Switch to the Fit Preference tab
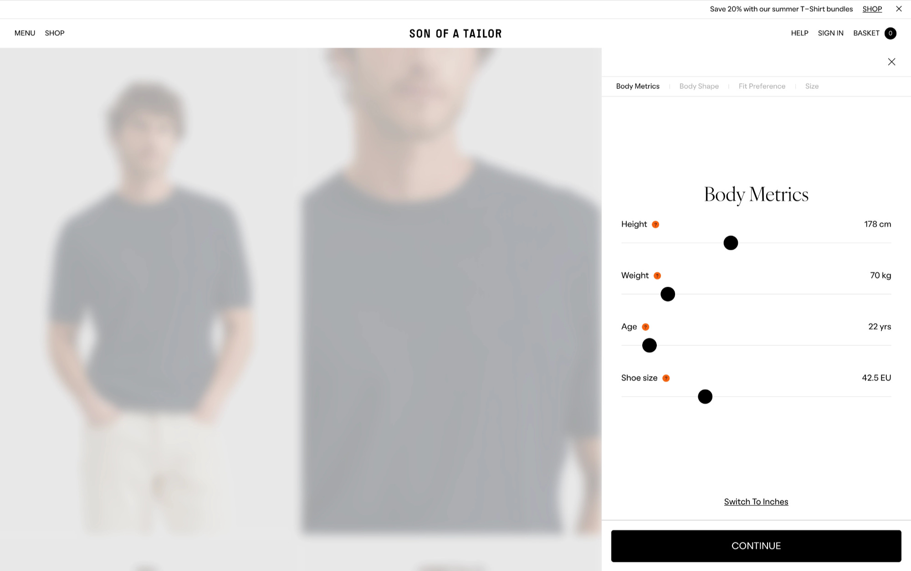This screenshot has width=911, height=571. [762, 86]
